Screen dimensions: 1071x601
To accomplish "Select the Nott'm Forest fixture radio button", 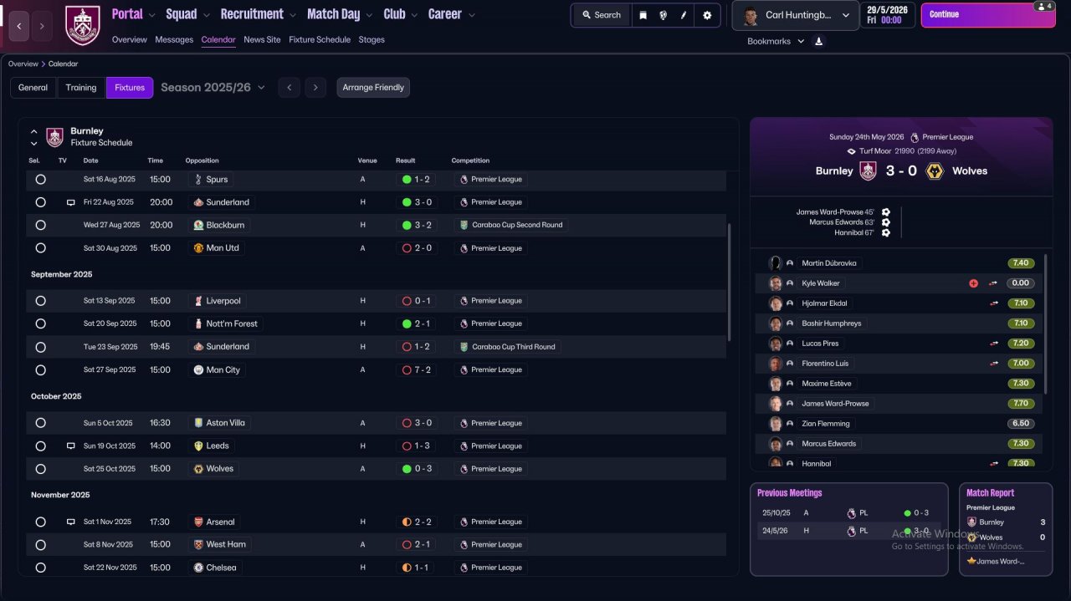I will pyautogui.click(x=40, y=323).
